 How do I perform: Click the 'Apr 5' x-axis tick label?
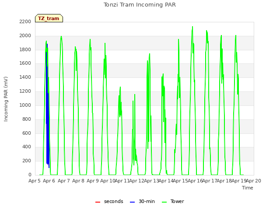pos(34,181)
